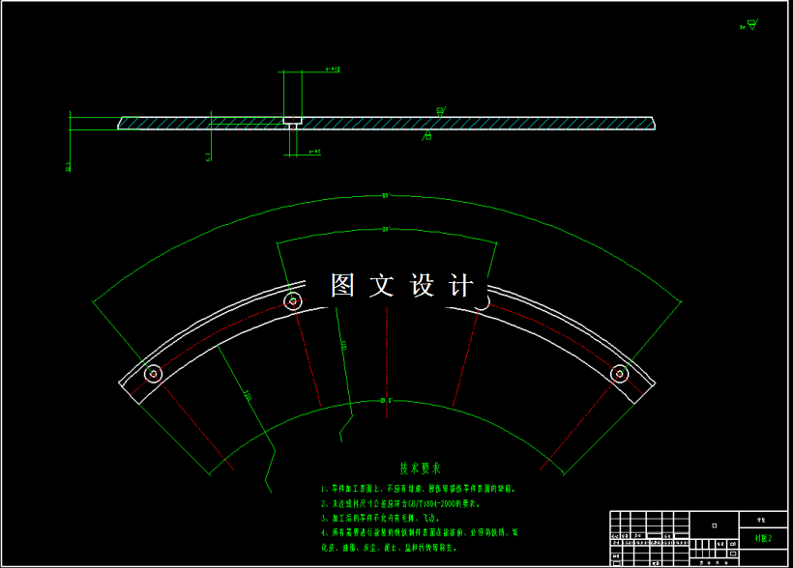Click the bottom arc angle dimension label

click(387, 401)
